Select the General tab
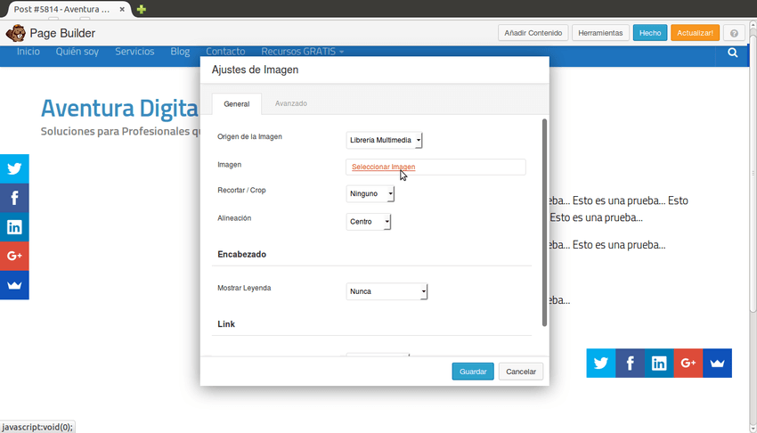 tap(236, 104)
